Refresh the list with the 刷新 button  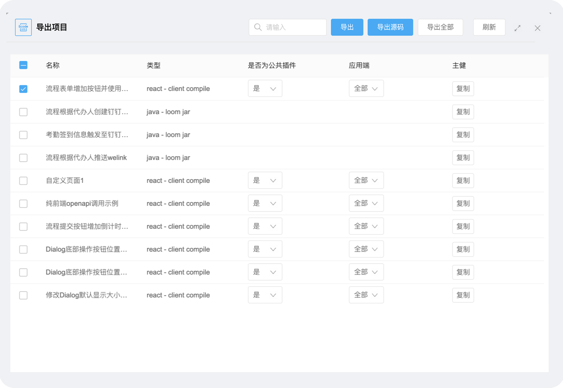tap(489, 27)
